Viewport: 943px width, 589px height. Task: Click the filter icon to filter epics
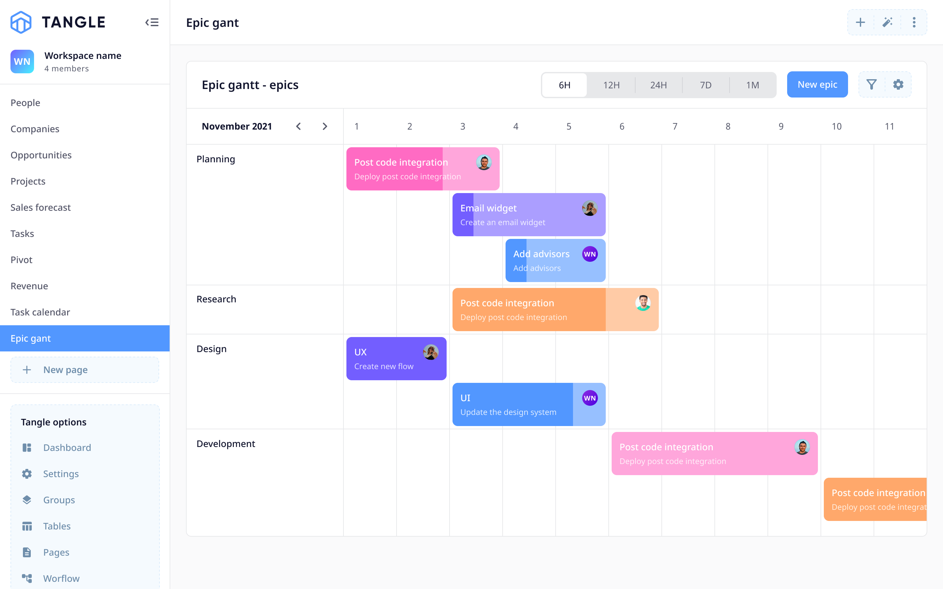pos(871,85)
